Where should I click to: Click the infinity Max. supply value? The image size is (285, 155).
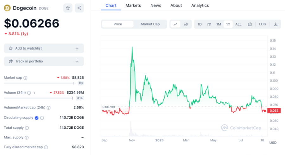tap(82, 137)
